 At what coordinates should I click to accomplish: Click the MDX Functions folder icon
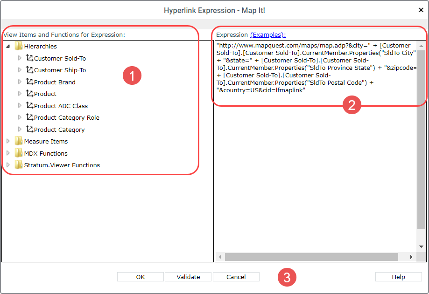coord(19,153)
